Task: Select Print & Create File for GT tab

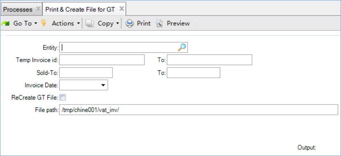Action: (x=84, y=9)
